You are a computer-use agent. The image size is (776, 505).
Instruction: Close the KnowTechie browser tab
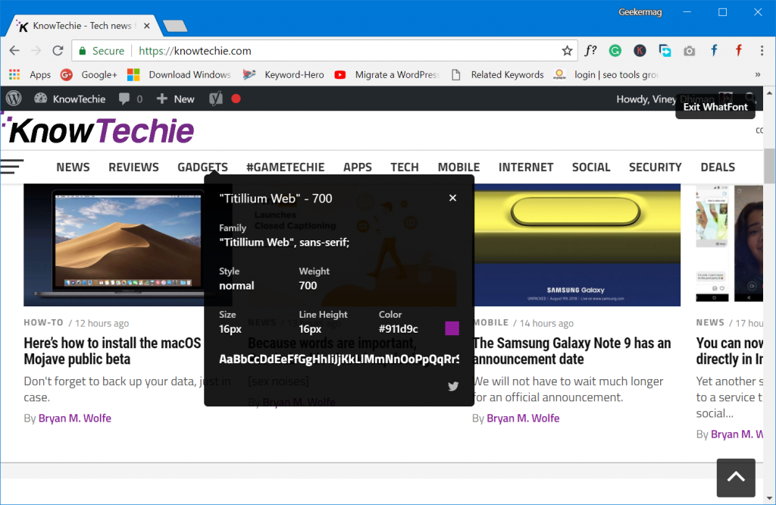pyautogui.click(x=146, y=26)
